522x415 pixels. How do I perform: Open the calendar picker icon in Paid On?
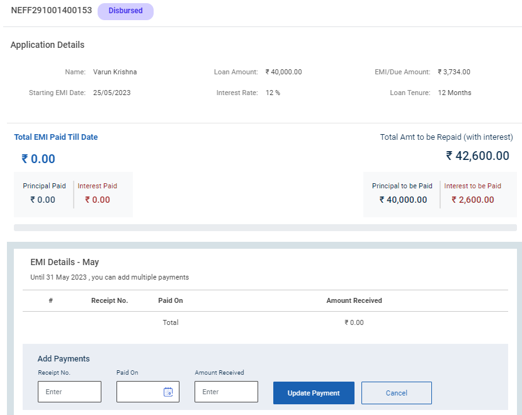coord(167,392)
